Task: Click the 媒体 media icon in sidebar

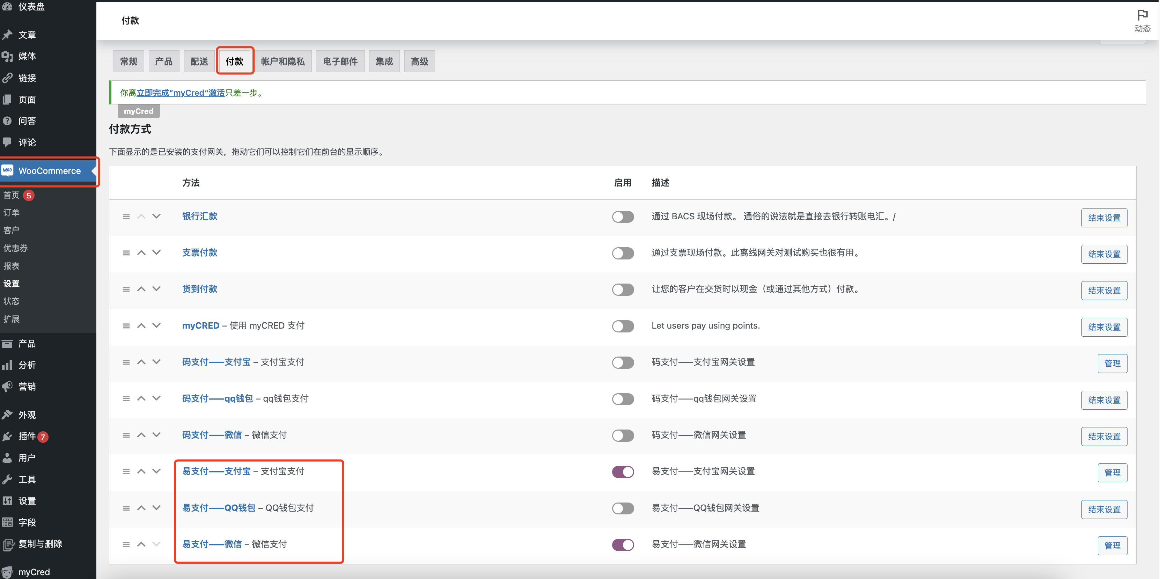Action: pos(7,56)
